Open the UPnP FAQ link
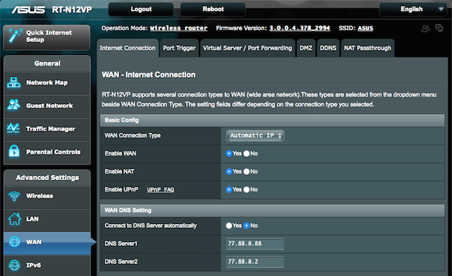The image size is (452, 276). [160, 190]
